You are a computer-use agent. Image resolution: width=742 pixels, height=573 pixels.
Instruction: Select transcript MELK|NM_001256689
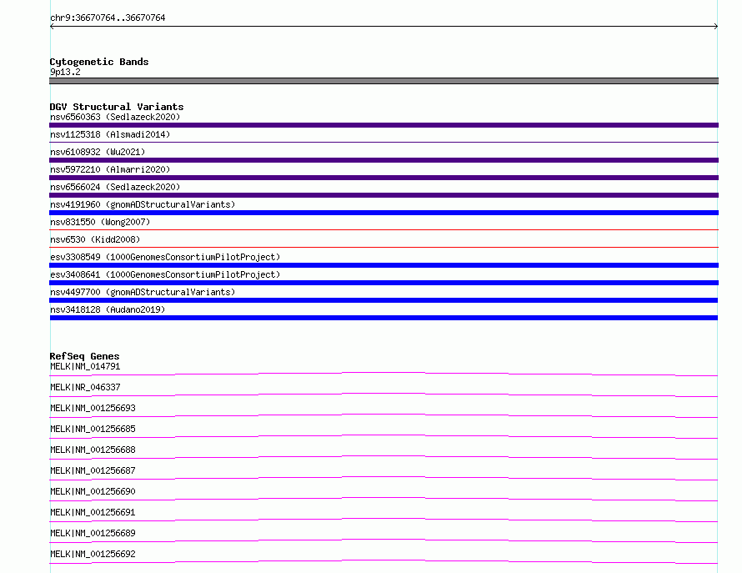point(93,533)
